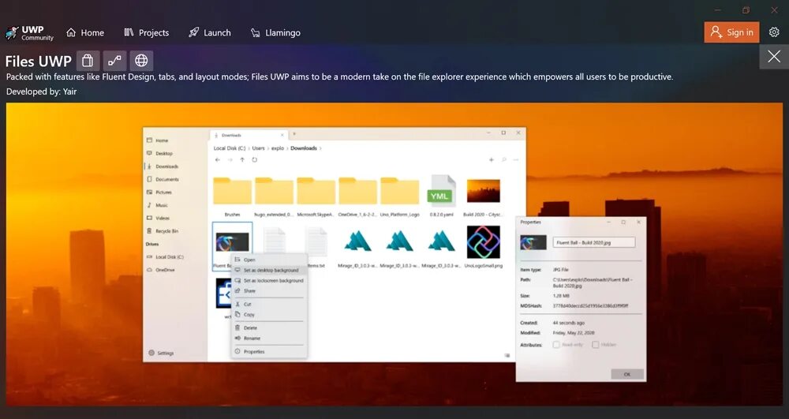This screenshot has width=789, height=419.
Task: Click the forward arrow in Files toolbar
Action: 230,160
